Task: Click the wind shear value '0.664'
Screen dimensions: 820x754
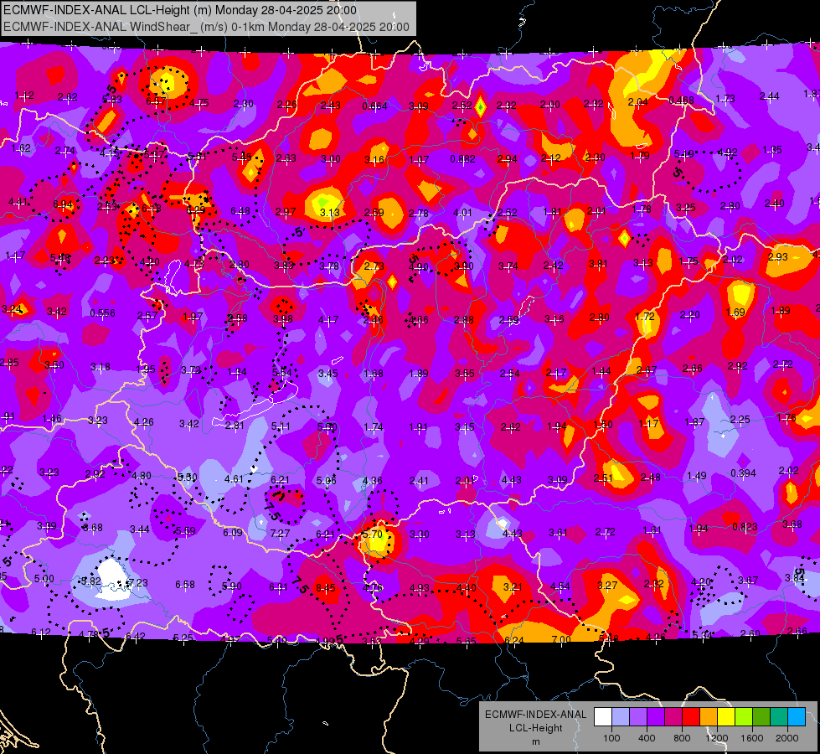Action: click(x=375, y=106)
